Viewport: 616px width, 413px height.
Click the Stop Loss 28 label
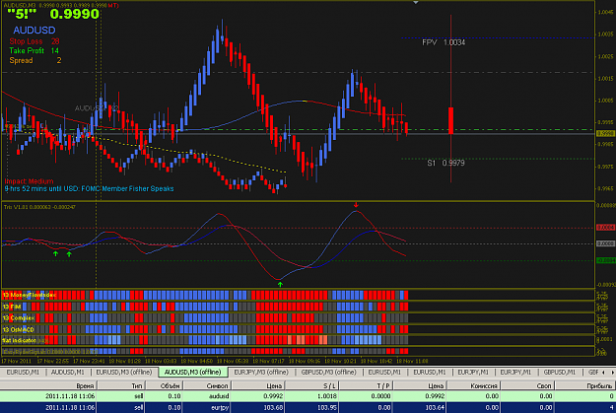(x=34, y=41)
